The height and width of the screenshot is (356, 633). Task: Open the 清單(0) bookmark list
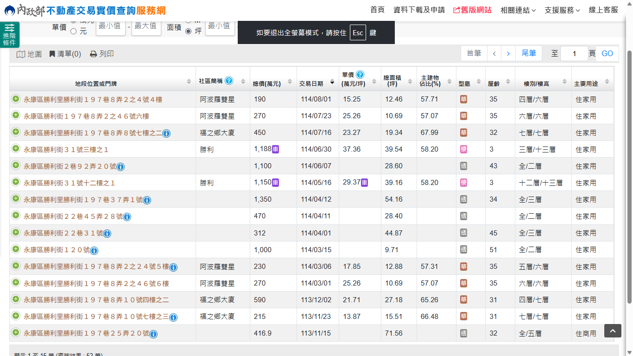point(65,54)
